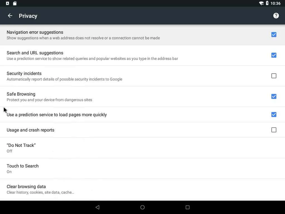Viewport: 285px width, 214px height.
Task: Tap the clock in the status bar
Action: pos(275,3)
